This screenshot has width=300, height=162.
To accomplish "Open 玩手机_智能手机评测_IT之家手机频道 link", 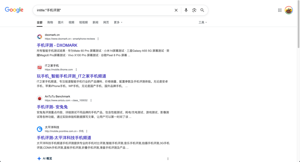I will click(x=71, y=76).
